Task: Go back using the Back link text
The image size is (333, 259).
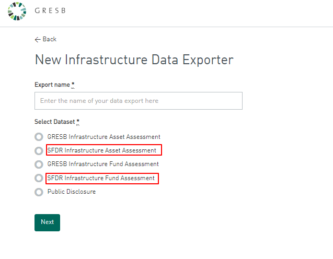Action: tap(50, 39)
